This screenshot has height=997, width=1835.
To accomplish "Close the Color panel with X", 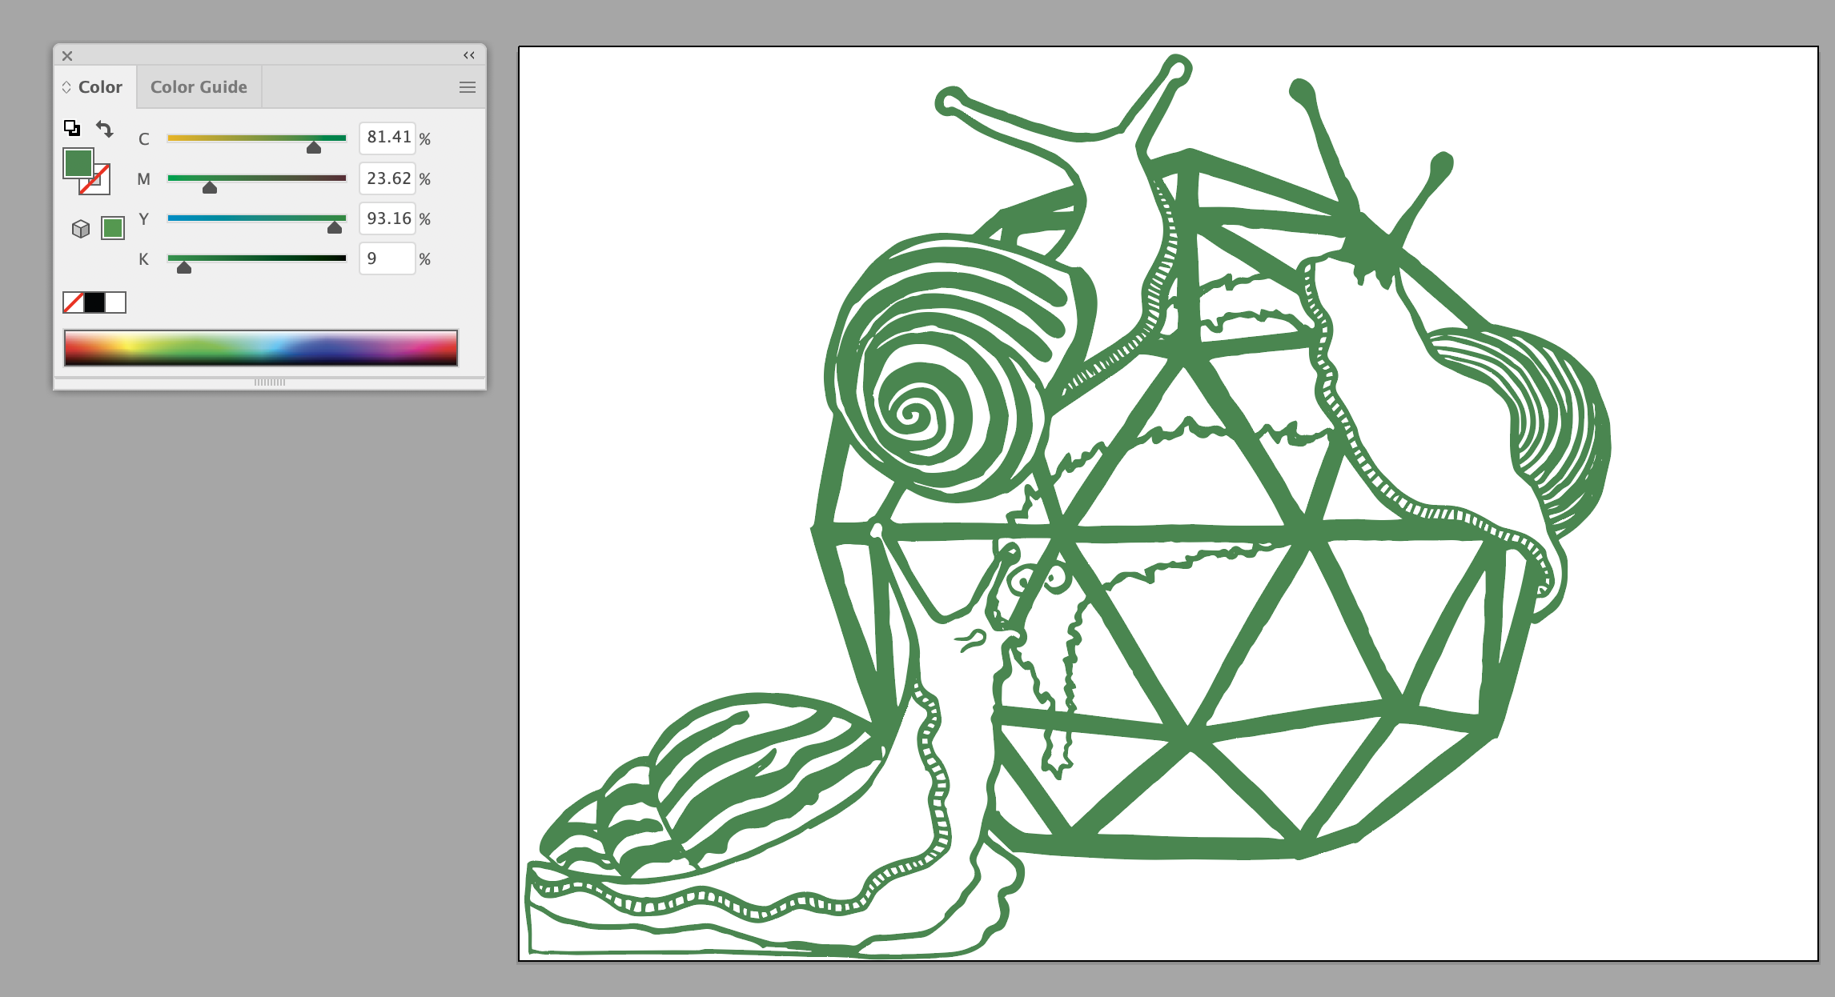I will (x=67, y=56).
